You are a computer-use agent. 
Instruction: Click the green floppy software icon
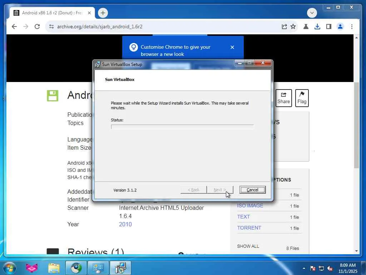53,96
